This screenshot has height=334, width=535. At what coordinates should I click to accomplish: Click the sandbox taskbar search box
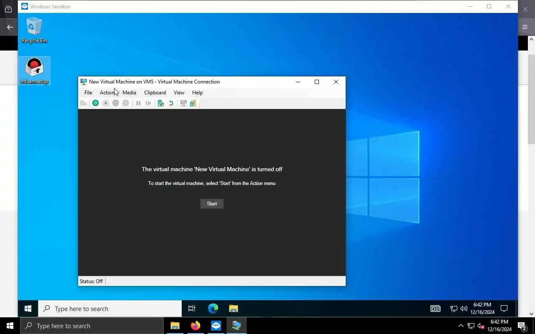pyautogui.click(x=110, y=309)
